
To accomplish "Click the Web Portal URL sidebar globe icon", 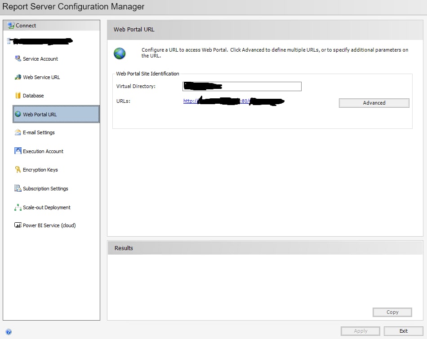I will 18,114.
